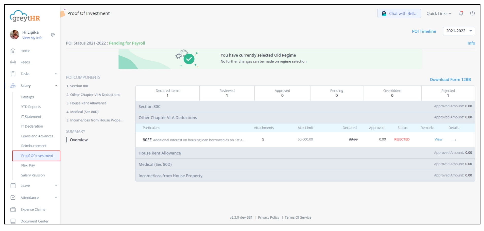The height and width of the screenshot is (231, 484).
Task: Open the Feeds section icon
Action: (13, 62)
